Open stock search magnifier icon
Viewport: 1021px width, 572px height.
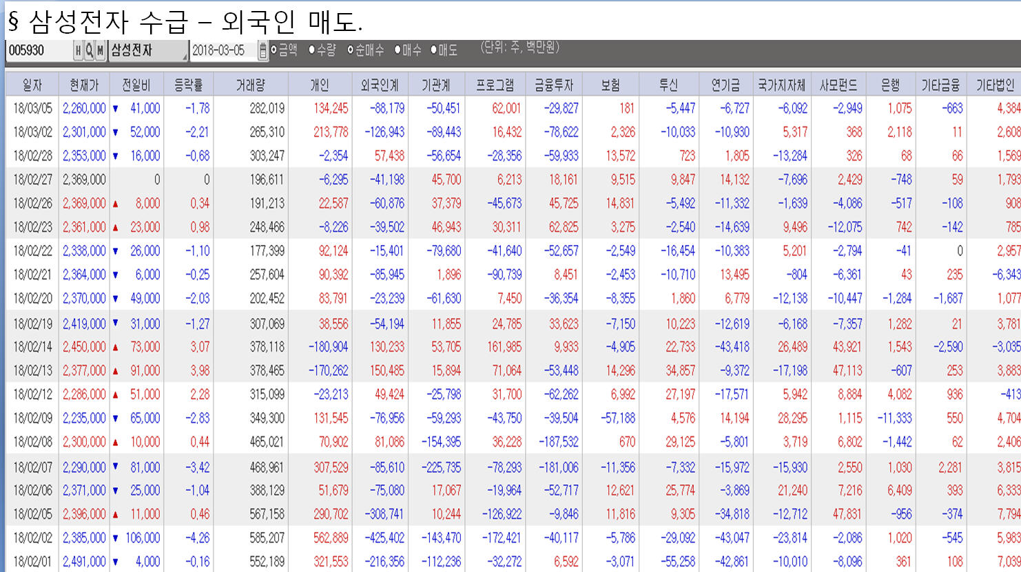[90, 50]
